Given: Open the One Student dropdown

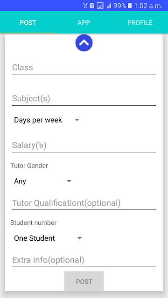Looking at the screenshot, I should pyautogui.click(x=48, y=238).
